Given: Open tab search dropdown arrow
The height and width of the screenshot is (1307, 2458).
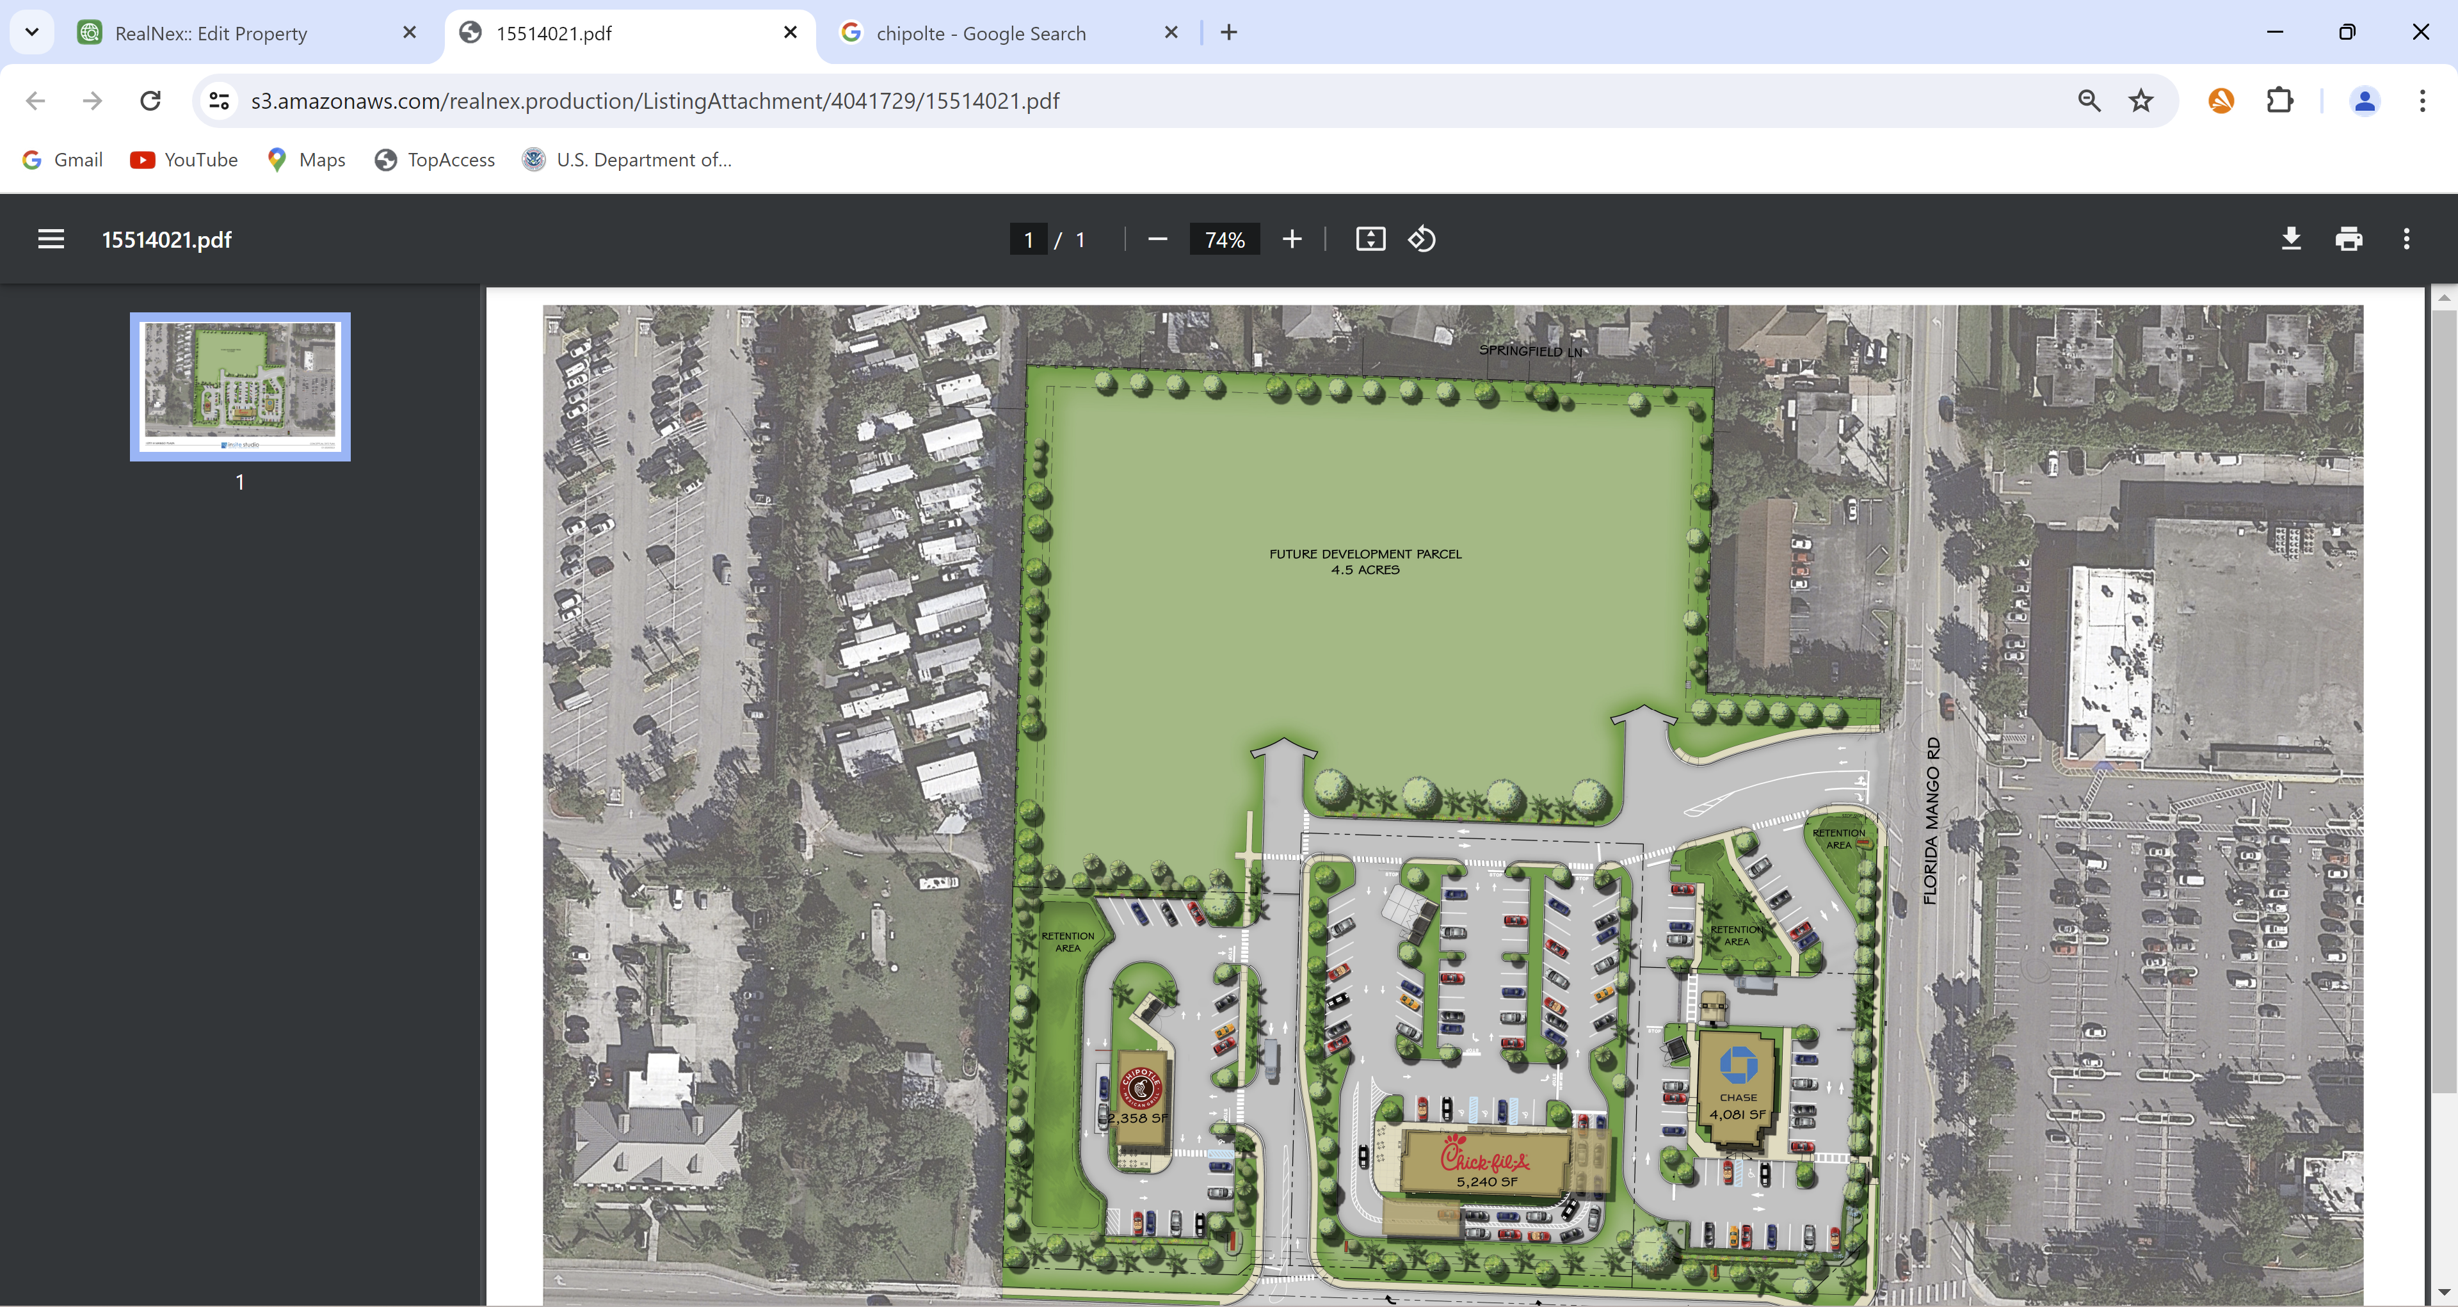Looking at the screenshot, I should tap(31, 33).
